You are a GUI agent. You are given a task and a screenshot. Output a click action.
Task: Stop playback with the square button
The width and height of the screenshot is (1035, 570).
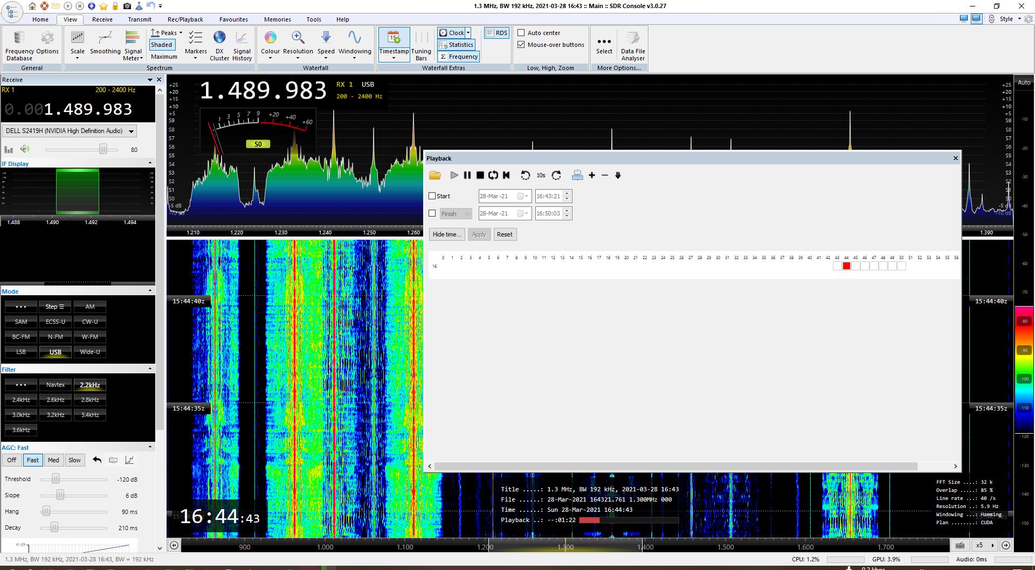[x=480, y=176]
